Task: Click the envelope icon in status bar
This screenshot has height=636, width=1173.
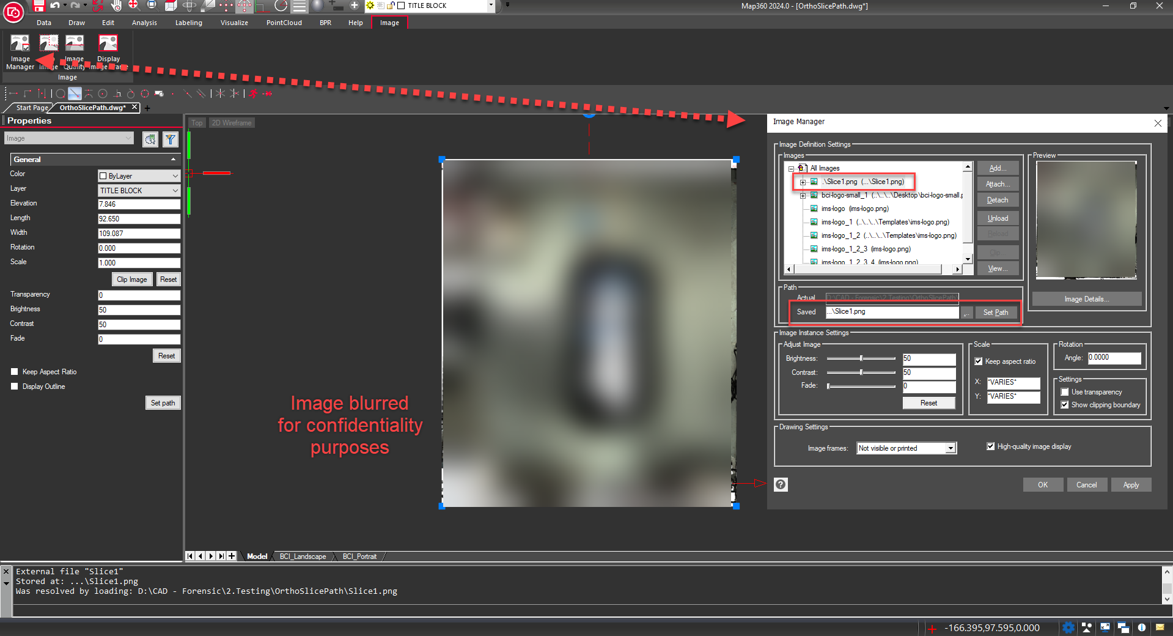Action: coord(1160,627)
